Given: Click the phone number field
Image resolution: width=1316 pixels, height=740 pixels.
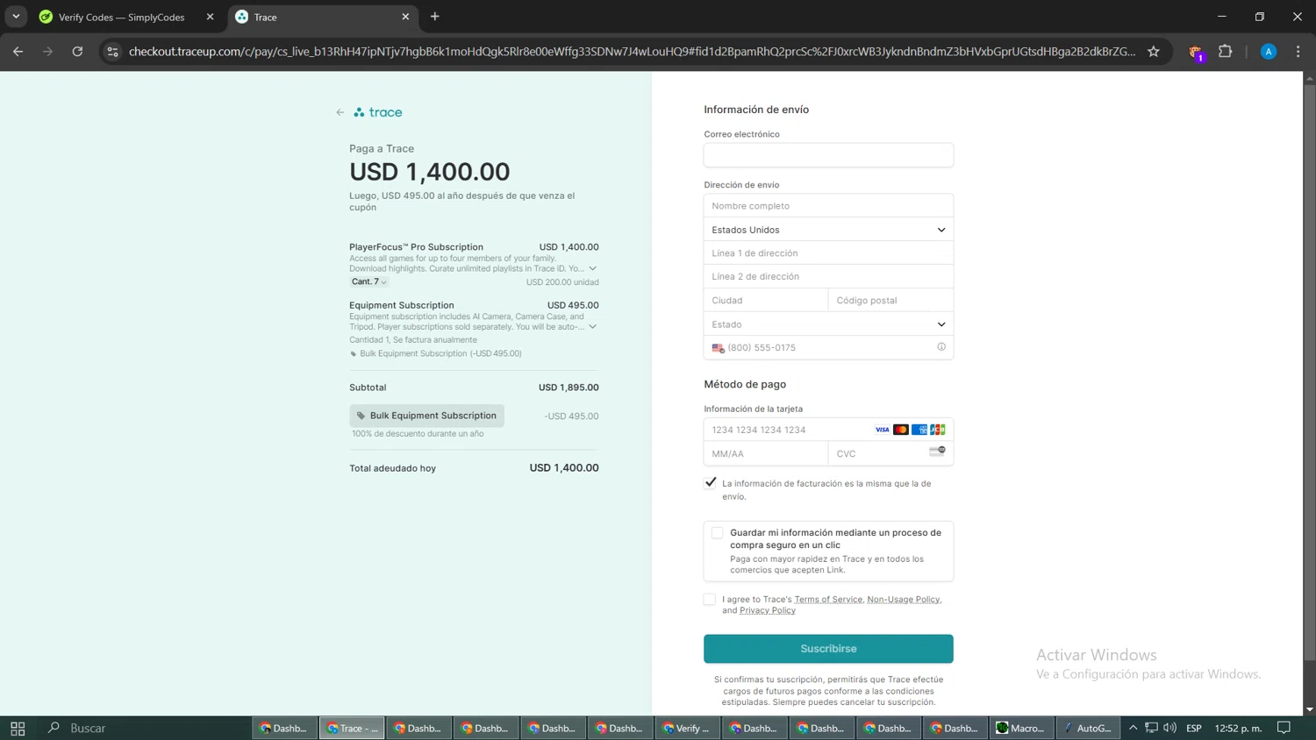Looking at the screenshot, I should pos(828,347).
